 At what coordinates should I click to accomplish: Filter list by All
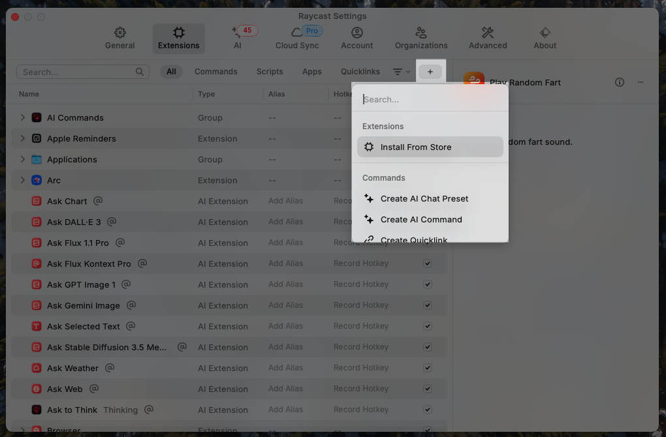tap(171, 72)
